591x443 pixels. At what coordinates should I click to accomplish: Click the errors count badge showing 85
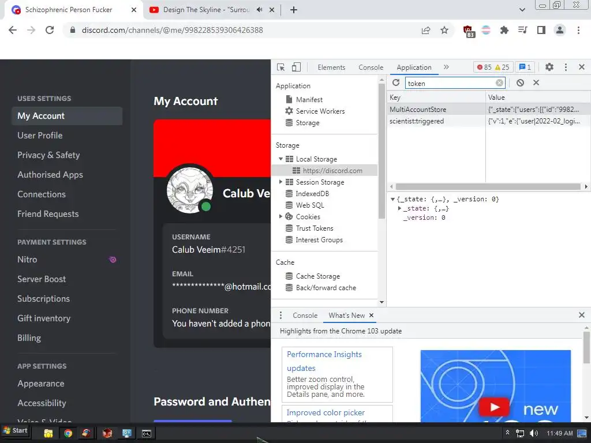(484, 67)
